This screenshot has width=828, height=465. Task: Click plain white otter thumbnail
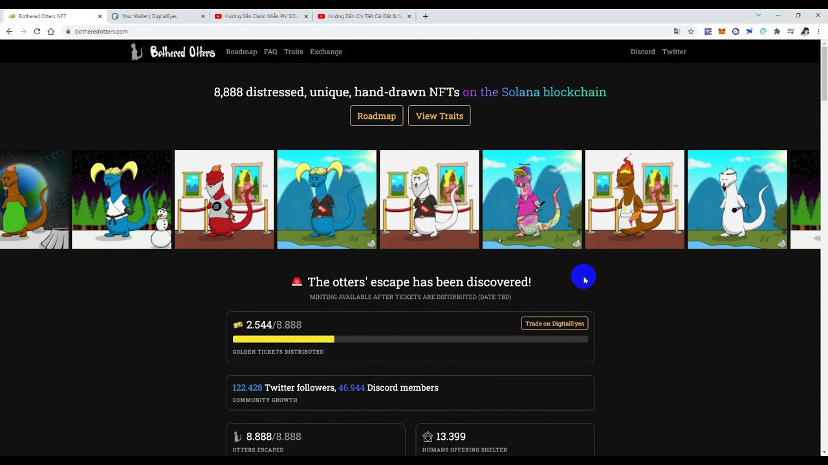[737, 200]
